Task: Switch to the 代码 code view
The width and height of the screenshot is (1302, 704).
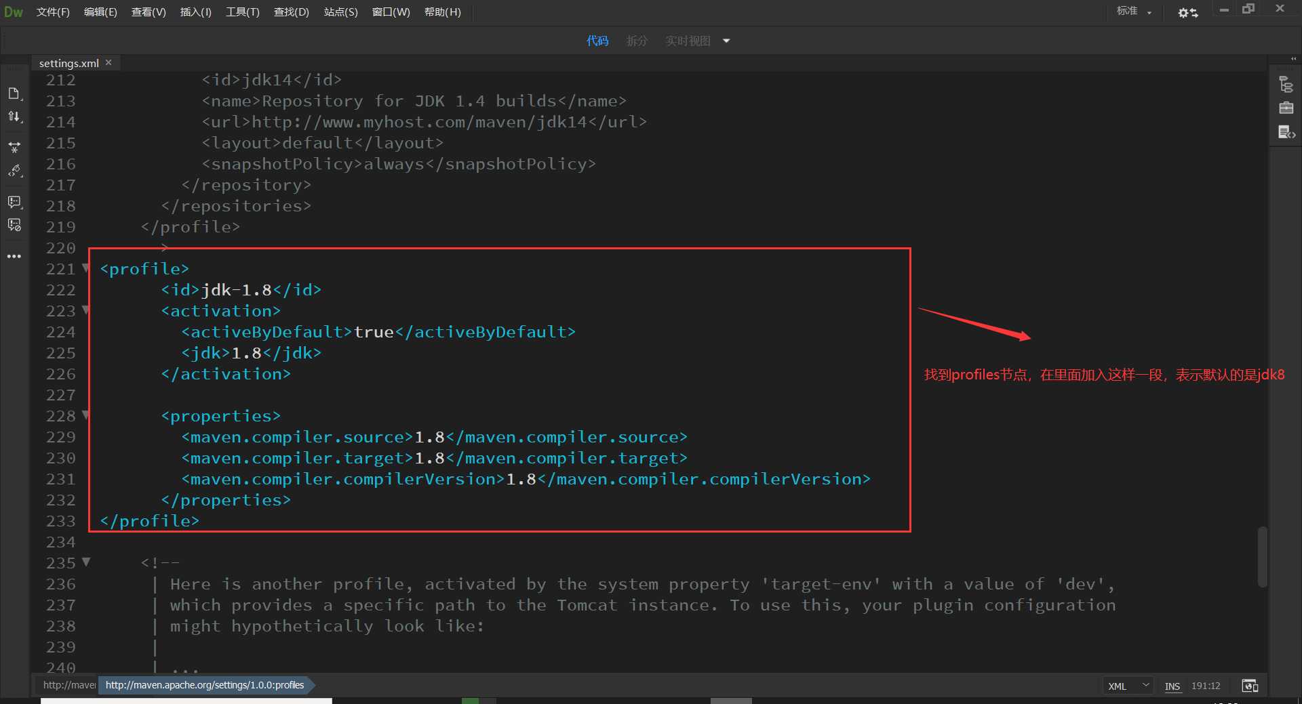Action: click(597, 41)
